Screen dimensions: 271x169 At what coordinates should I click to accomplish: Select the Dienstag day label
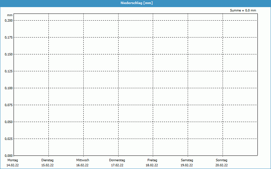[47, 160]
